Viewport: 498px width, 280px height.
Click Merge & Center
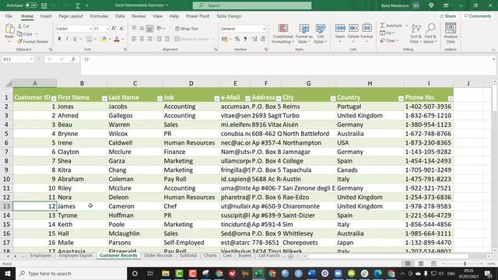click(x=191, y=39)
